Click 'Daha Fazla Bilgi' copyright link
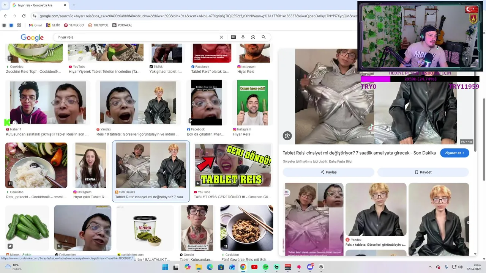This screenshot has height=273, width=486. 341,162
